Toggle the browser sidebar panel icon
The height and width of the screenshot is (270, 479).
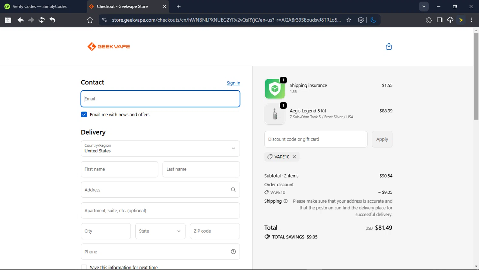click(439, 20)
